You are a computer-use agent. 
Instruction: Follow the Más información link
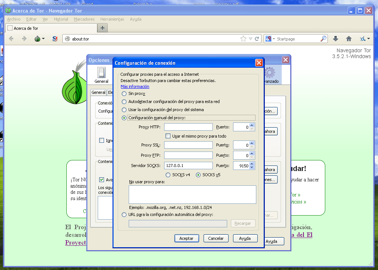[x=135, y=86]
